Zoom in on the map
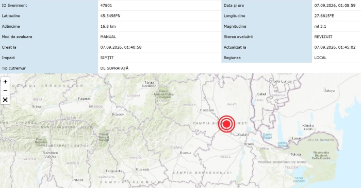This screenshot has width=361, height=188. [5, 82]
